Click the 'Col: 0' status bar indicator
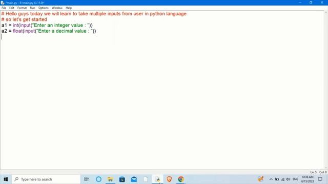Screen dimensions: 328x184 tap(323, 172)
